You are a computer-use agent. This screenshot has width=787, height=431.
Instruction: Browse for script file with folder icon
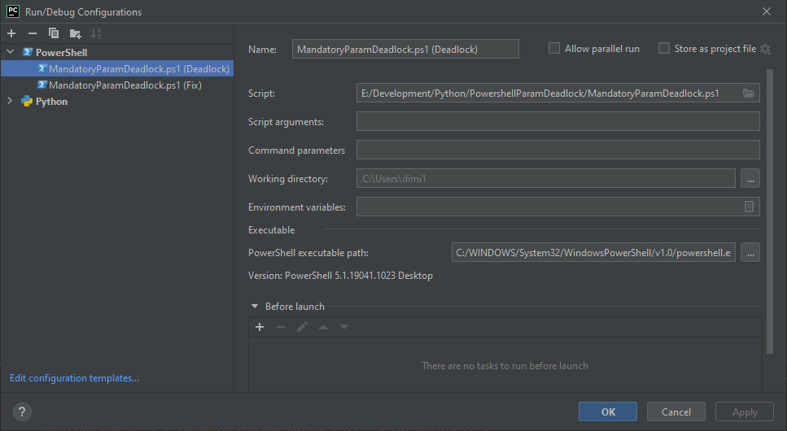[x=749, y=94]
